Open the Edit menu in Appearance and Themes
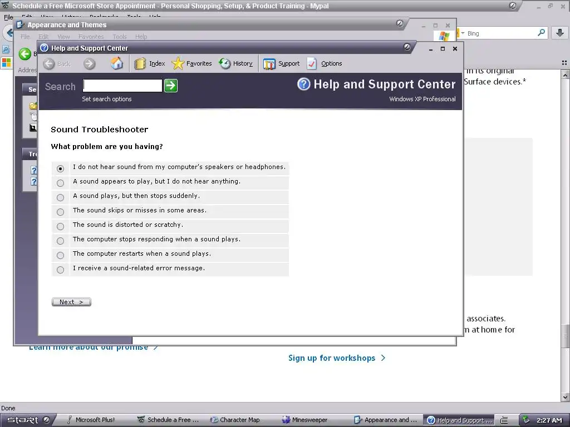The image size is (570, 427). pyautogui.click(x=43, y=37)
